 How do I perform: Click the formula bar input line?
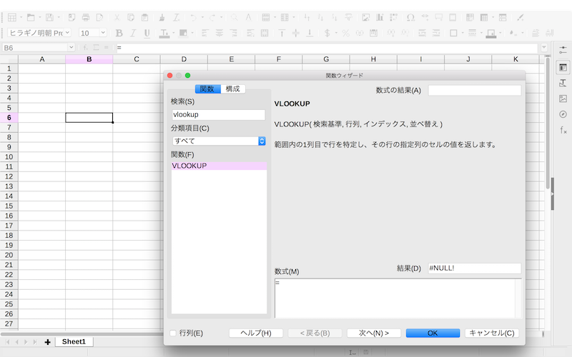point(327,47)
